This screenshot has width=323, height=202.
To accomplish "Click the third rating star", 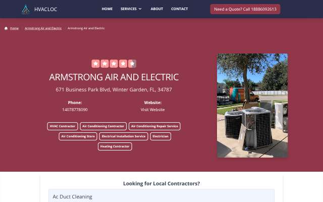I will [114, 64].
